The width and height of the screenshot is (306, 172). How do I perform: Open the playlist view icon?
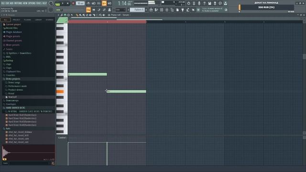[x=151, y=10]
